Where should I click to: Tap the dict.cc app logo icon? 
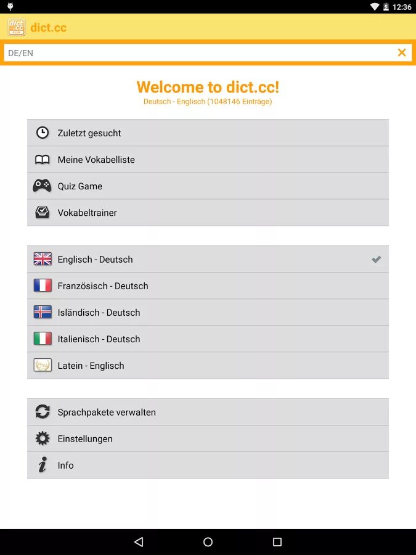[x=16, y=27]
